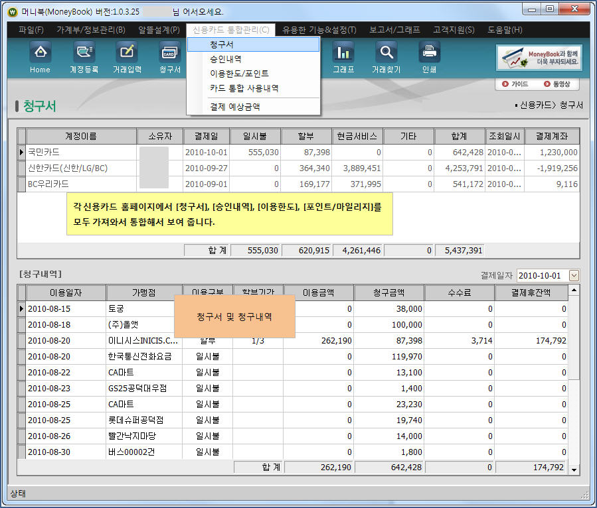597x508 pixels.
Task: Click 결제 예상금액 in the dropdown menu
Action: [234, 106]
